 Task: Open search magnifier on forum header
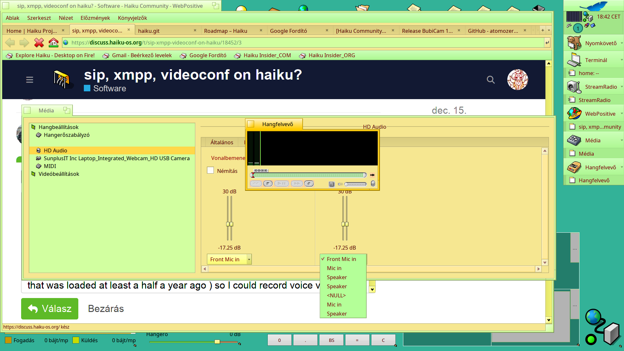490,80
